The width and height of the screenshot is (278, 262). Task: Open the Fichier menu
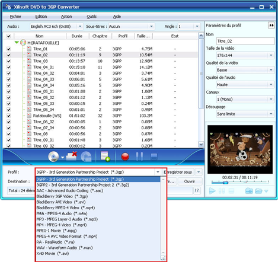(x=15, y=17)
